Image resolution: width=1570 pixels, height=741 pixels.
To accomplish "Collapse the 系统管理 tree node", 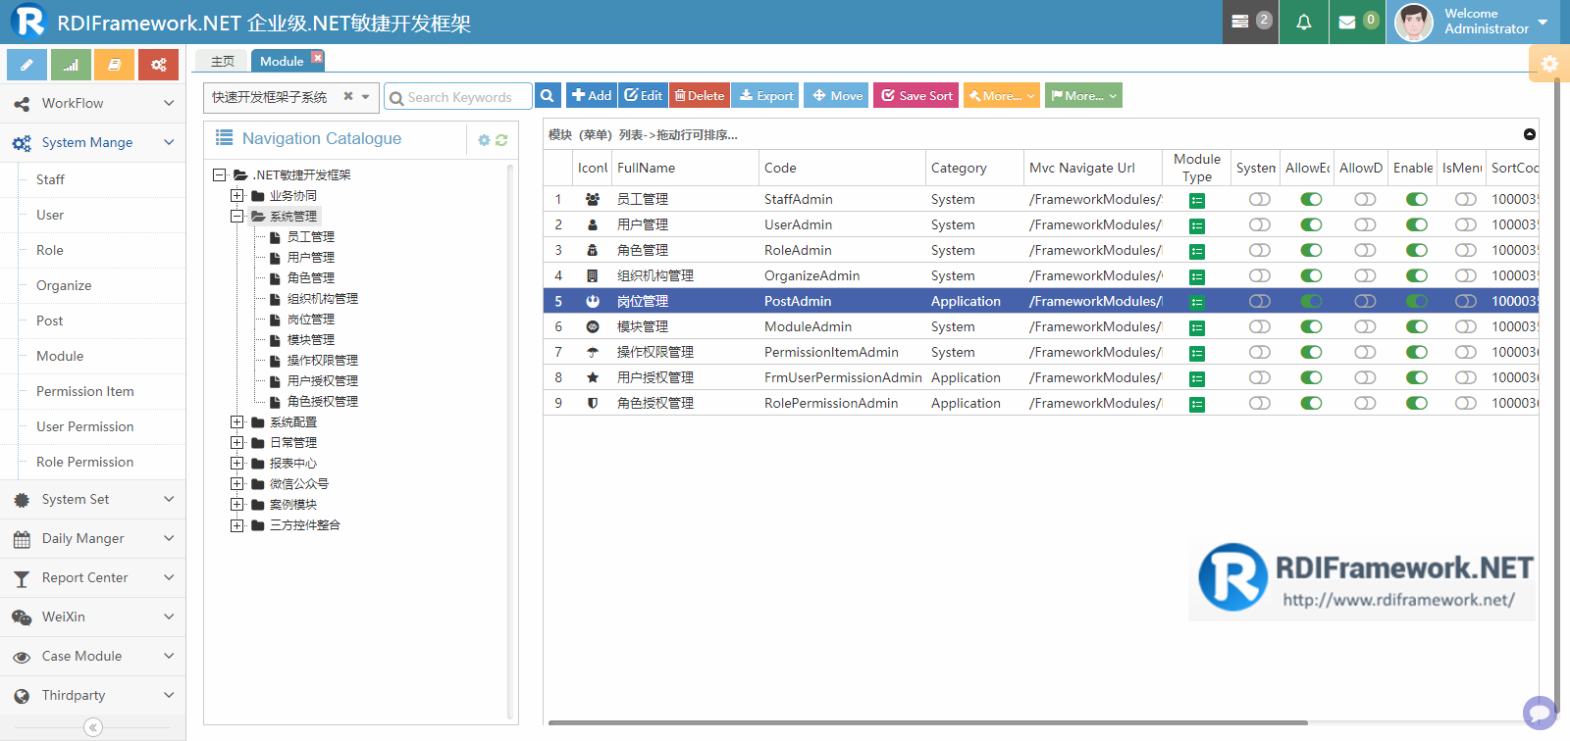I will (236, 217).
